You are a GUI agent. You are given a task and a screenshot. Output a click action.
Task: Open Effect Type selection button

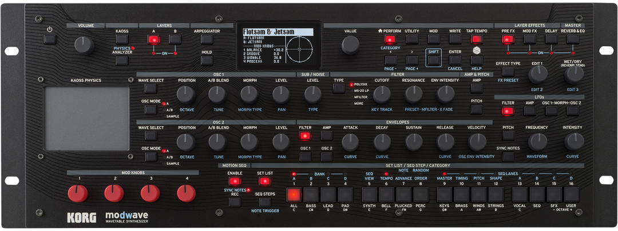click(508, 71)
